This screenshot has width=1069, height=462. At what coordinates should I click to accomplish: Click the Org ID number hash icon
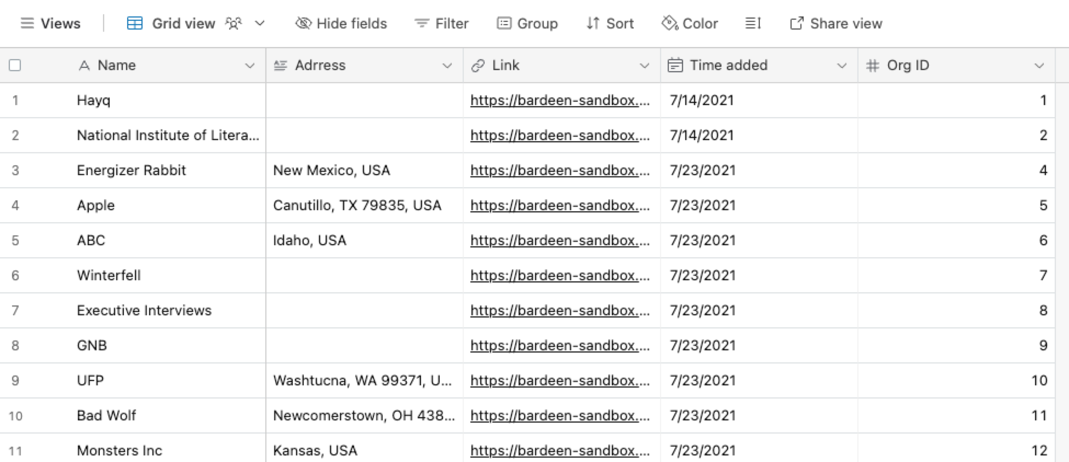[873, 66]
